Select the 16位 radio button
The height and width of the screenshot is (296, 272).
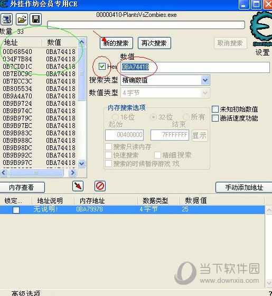(x=116, y=117)
